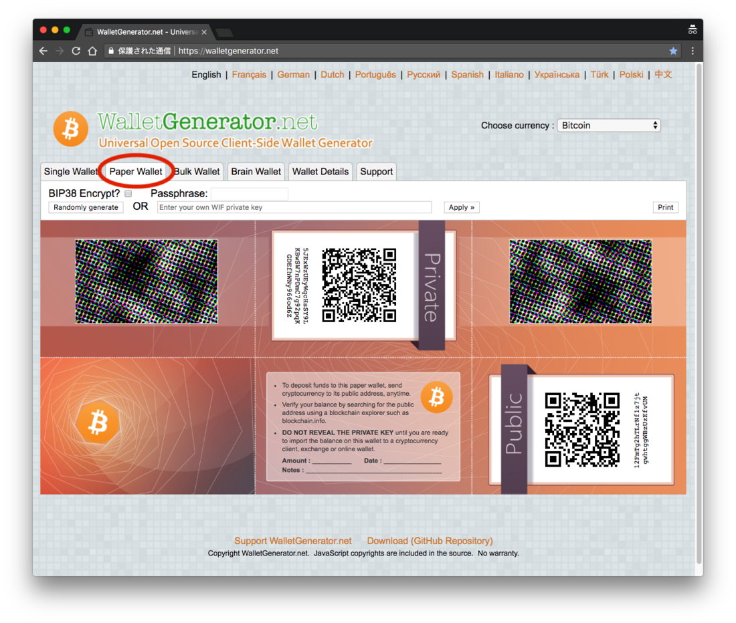Switch language to Spanish
Viewport: 736px width, 623px height.
467,75
